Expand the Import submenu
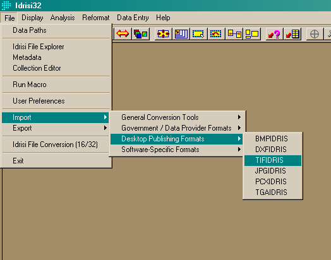The image size is (331, 260). (x=56, y=117)
